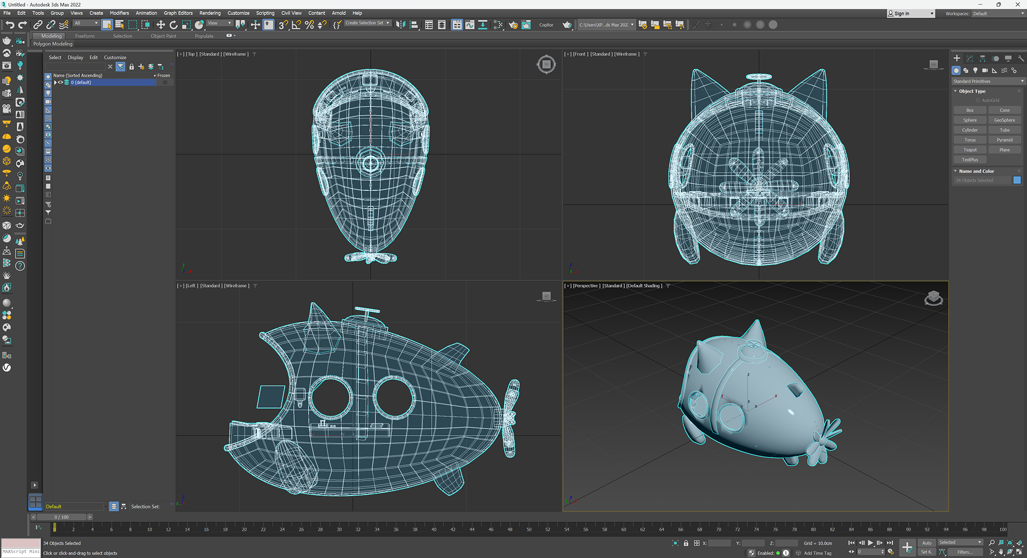The image size is (1027, 558).
Task: Click the Teapot primitive button
Action: (970, 150)
